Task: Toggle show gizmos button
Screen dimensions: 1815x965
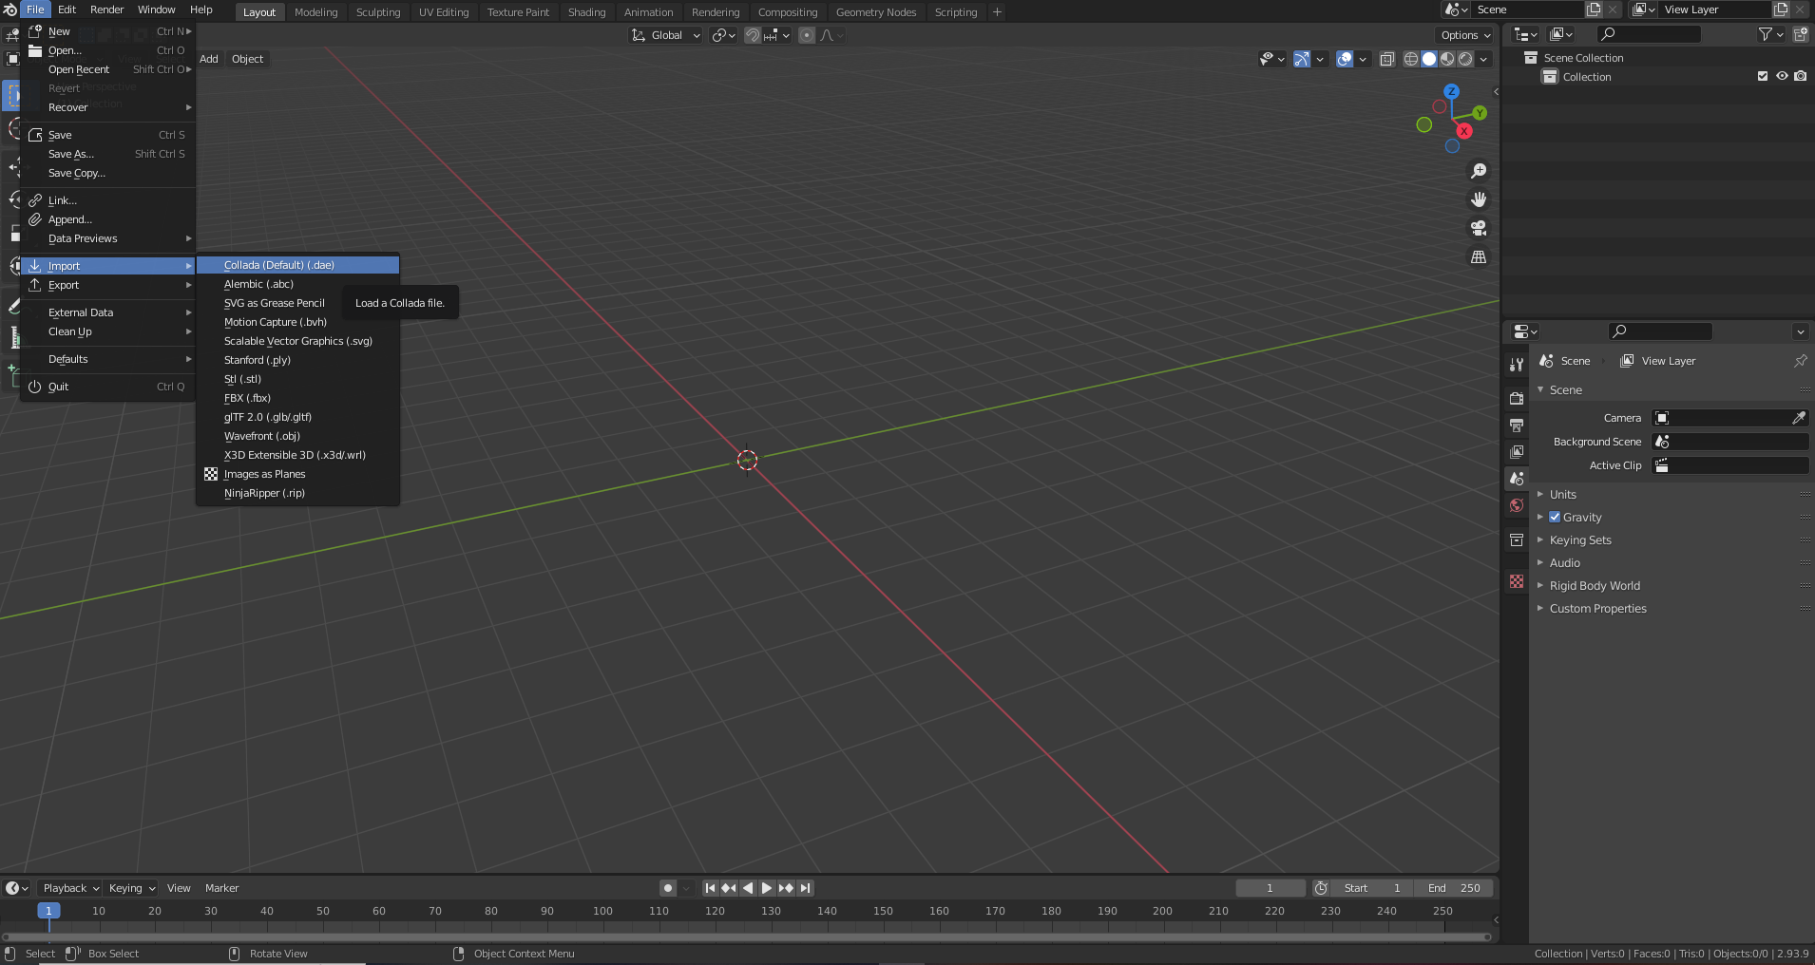Action: click(x=1302, y=59)
